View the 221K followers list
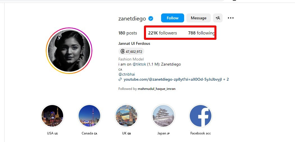 [x=163, y=33]
